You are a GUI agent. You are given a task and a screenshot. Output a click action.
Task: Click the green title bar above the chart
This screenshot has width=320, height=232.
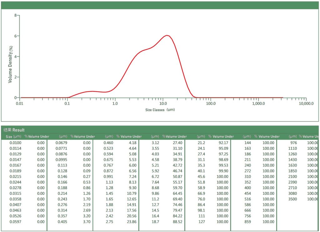[160, 5]
